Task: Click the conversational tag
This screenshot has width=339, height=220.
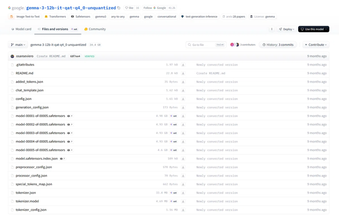Action: (x=167, y=17)
